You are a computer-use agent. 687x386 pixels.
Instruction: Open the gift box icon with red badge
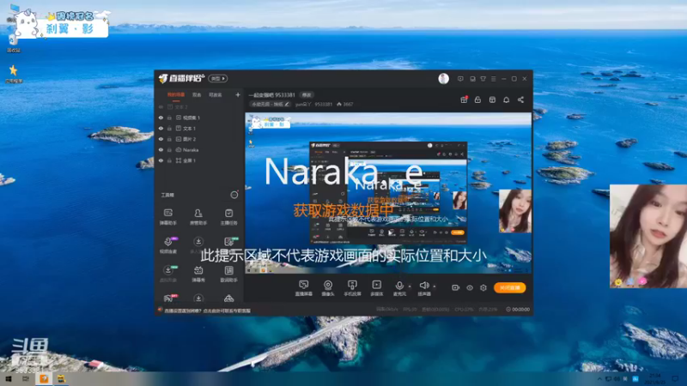pyautogui.click(x=464, y=100)
